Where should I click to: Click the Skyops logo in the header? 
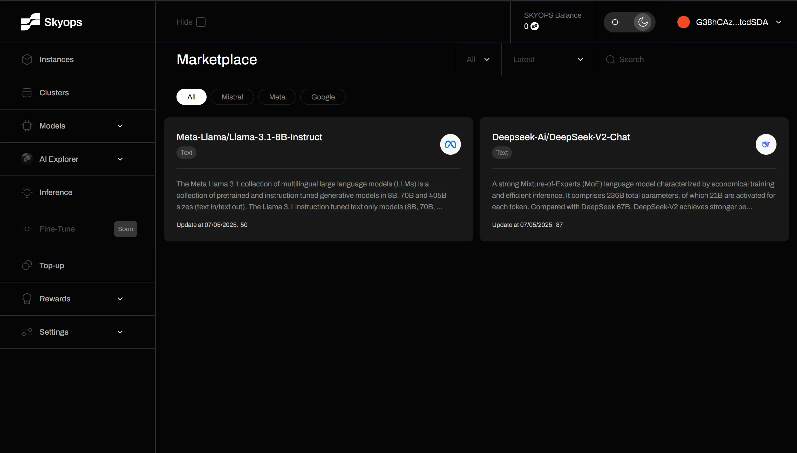[51, 22]
